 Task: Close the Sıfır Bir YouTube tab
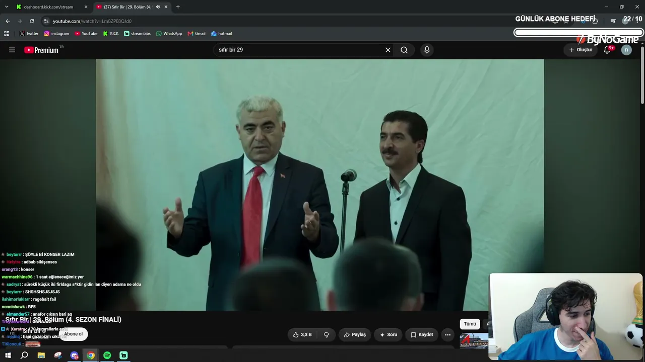[166, 7]
